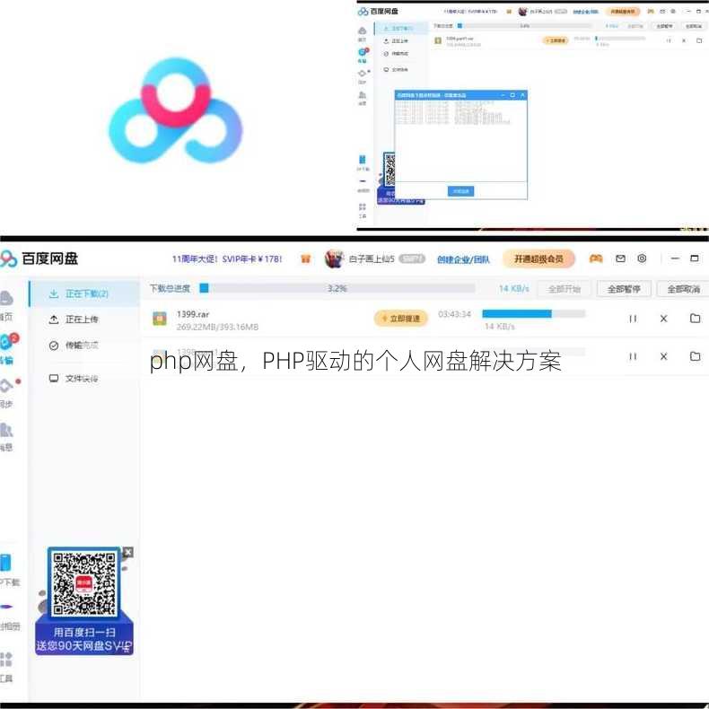Close the popup dialog in the small top window
Viewport: 709px width, 709px height.
click(x=522, y=95)
